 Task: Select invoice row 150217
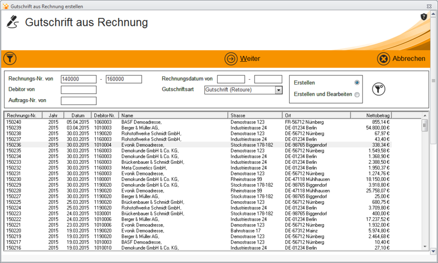(198, 242)
